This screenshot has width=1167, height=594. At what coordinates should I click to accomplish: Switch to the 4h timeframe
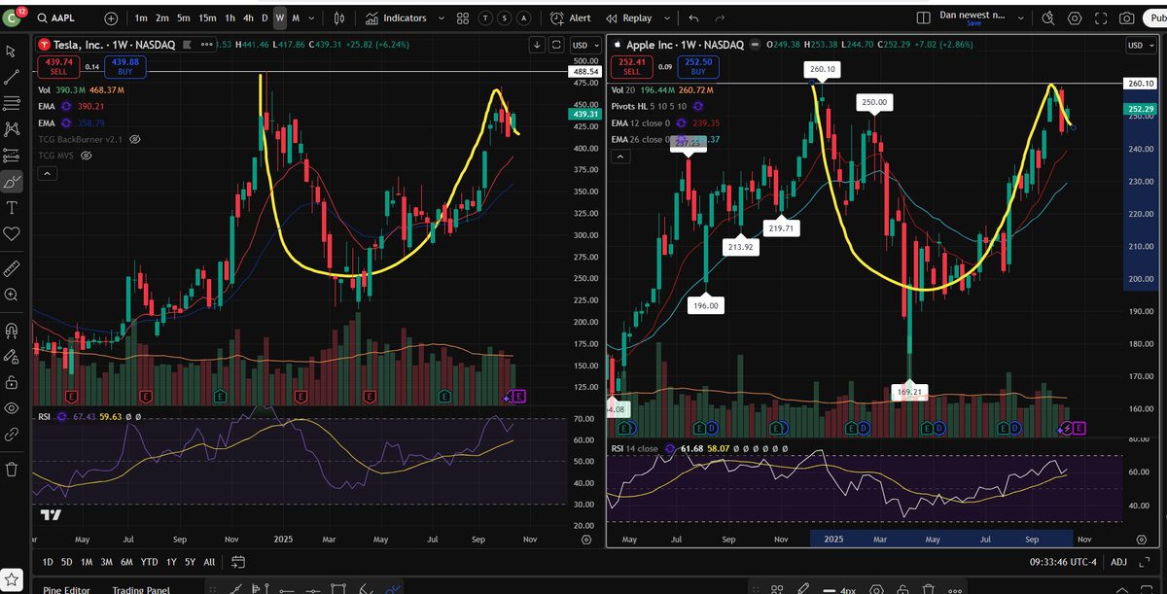tap(248, 18)
